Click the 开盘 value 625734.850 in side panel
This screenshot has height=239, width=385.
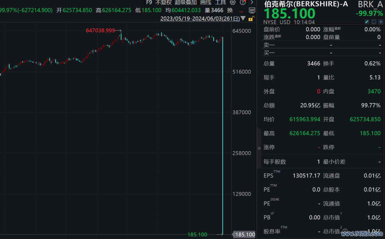365,119
